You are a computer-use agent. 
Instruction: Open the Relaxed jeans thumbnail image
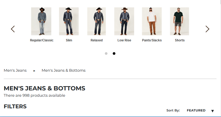pos(96,21)
